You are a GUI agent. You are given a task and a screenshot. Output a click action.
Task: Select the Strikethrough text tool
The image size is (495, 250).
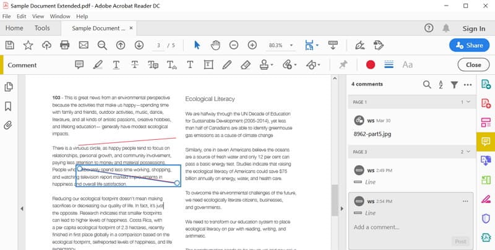coord(135,65)
